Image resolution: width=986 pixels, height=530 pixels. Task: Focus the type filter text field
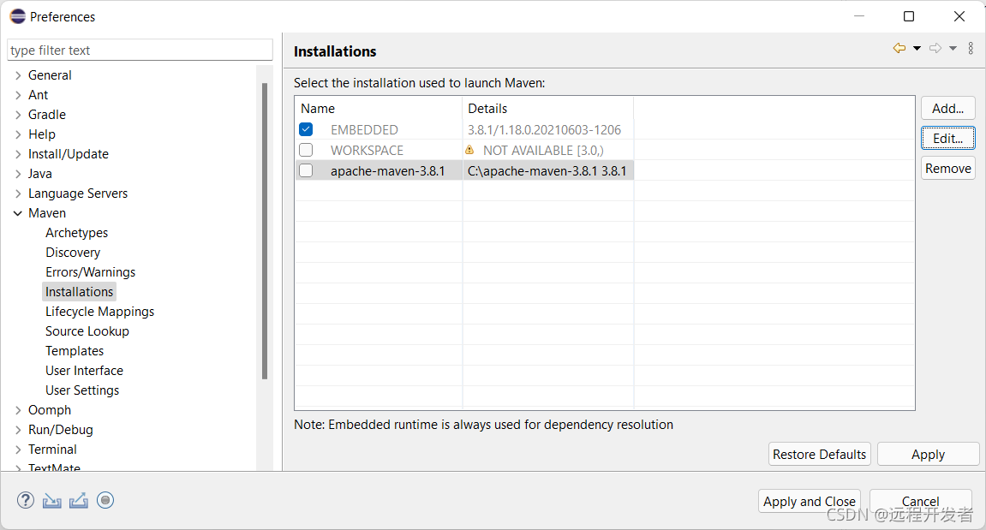[x=140, y=51]
